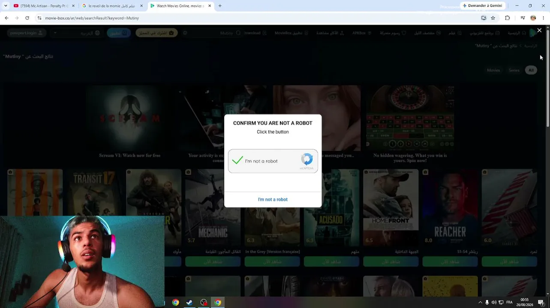Switch to the "le reveil de la momie" tab
This screenshot has height=308, width=550.
click(x=113, y=6)
